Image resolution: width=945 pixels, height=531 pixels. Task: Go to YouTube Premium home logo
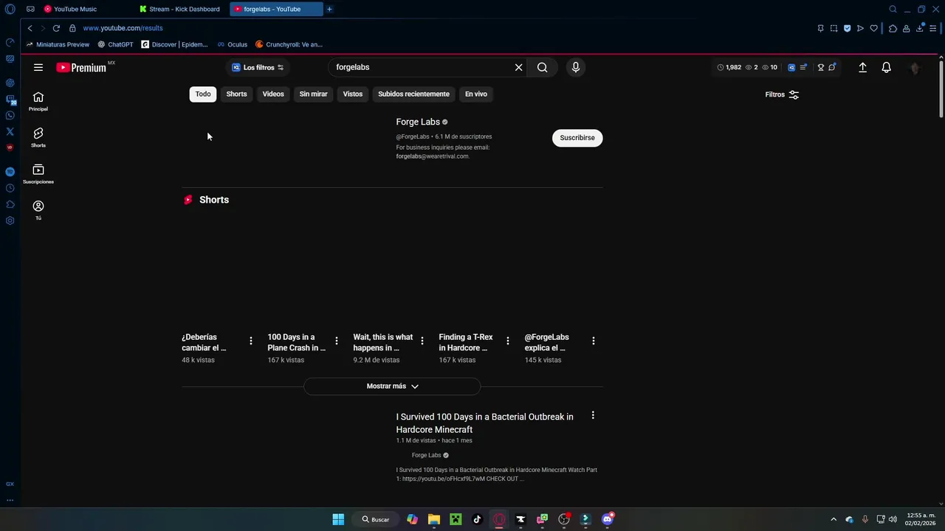pos(82,67)
